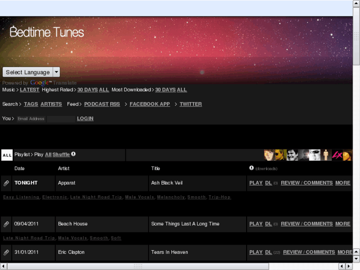Play All in the playlist
360x270 pixels.
[x=48, y=155]
